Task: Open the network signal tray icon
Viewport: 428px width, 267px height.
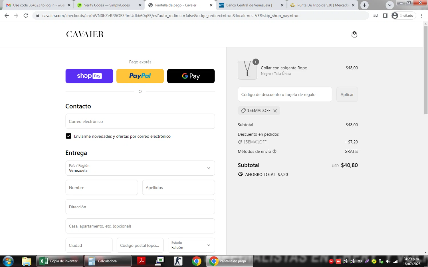Action: (395, 261)
